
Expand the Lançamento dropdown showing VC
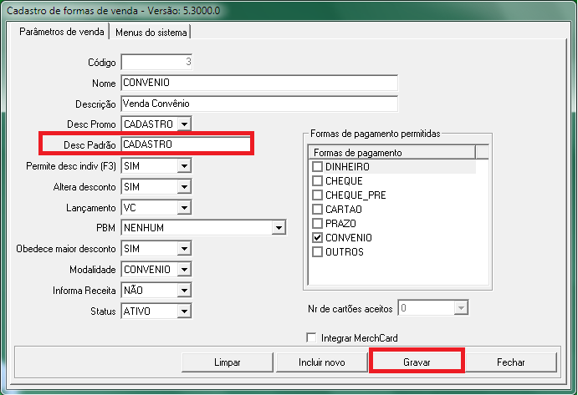click(184, 207)
